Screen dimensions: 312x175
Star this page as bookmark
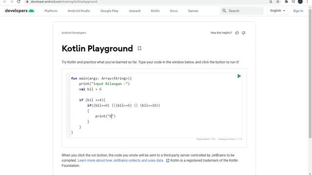click(x=278, y=1)
